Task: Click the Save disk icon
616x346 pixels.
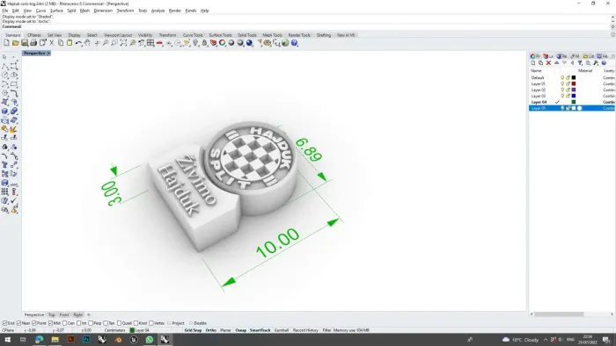Action: (x=25, y=43)
